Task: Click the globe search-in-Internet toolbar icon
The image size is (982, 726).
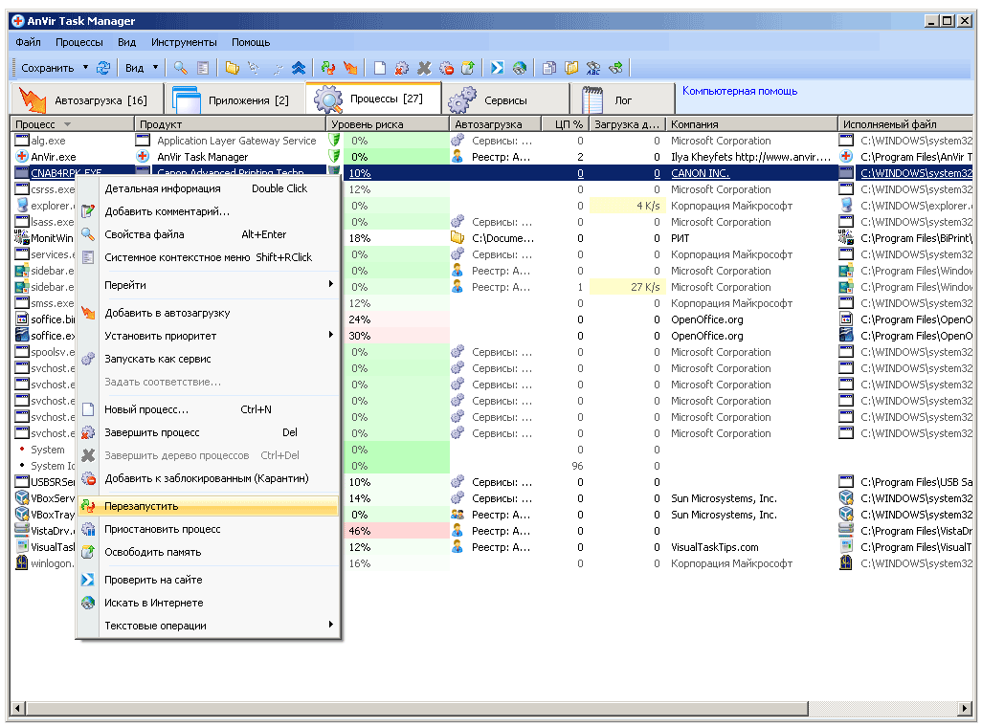Action: 520,68
